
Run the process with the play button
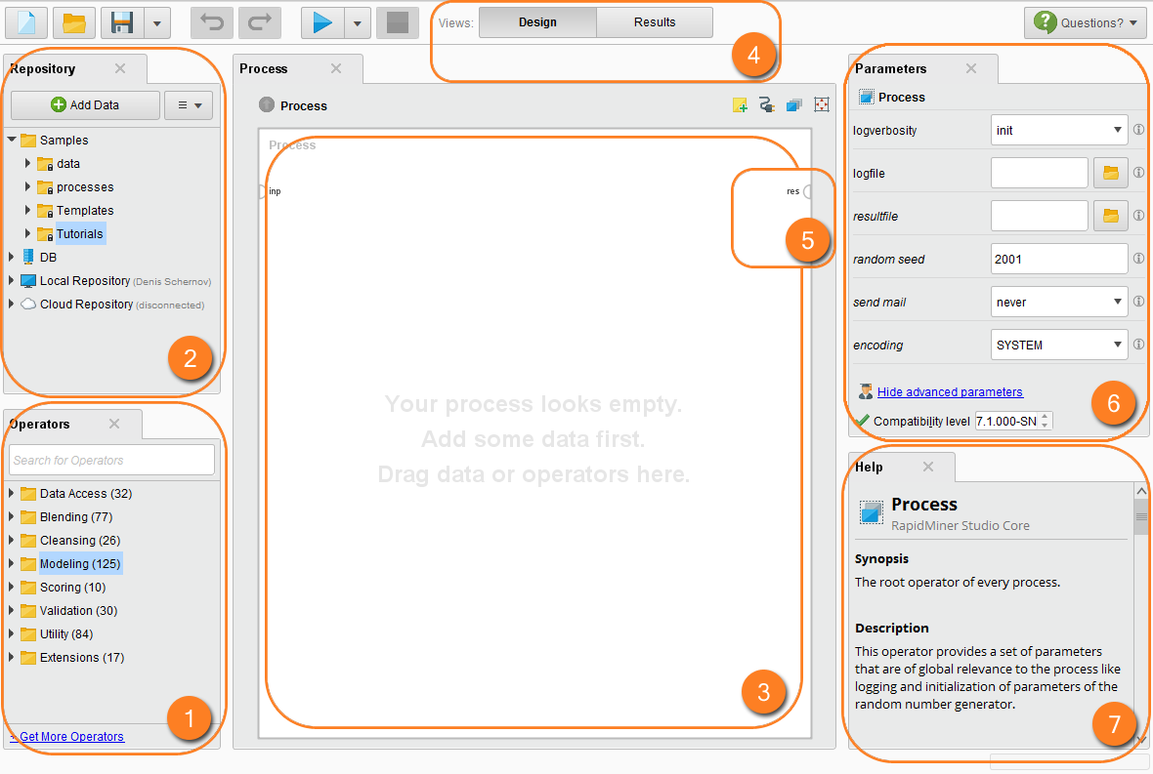[322, 22]
